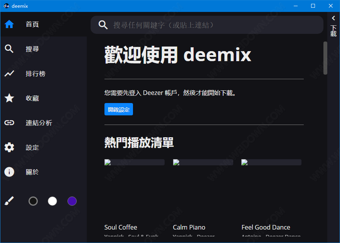This screenshot has width=340, height=243.
Task: Click the 開啟設定 button
Action: coord(119,110)
